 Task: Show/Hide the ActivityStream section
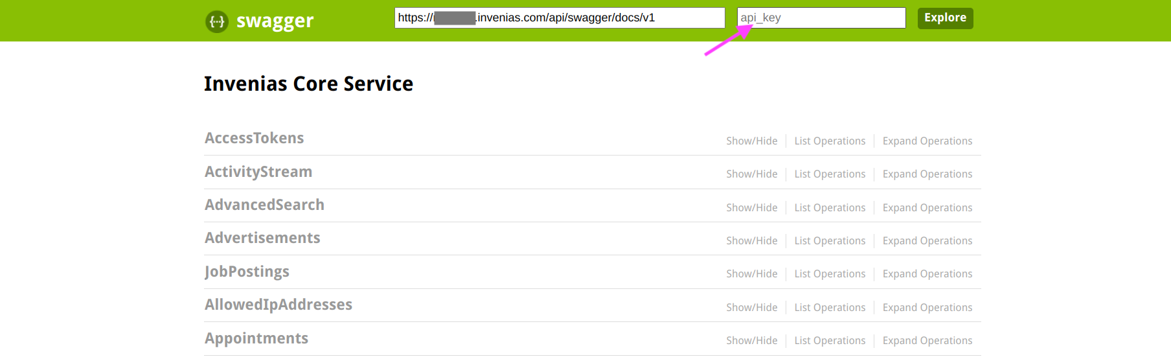[752, 174]
